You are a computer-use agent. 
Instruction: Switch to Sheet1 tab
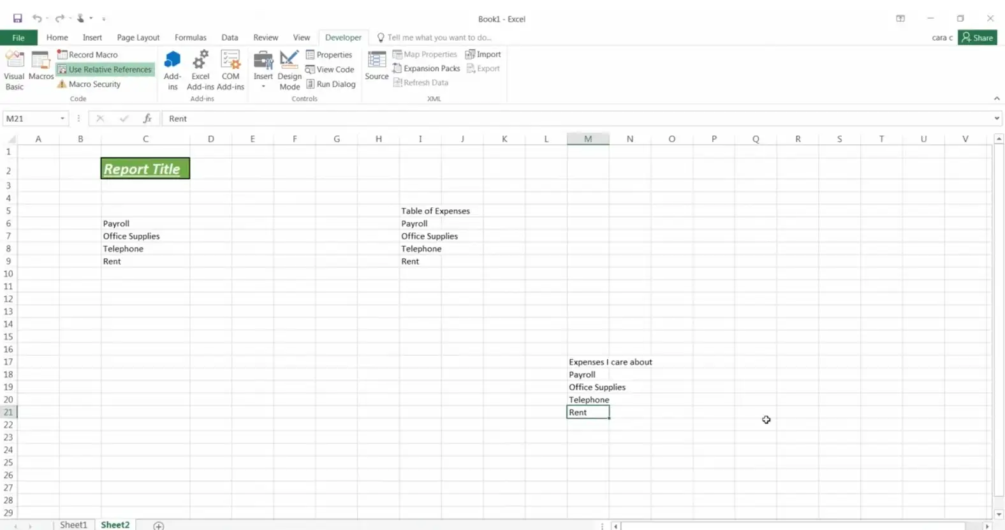click(x=73, y=524)
